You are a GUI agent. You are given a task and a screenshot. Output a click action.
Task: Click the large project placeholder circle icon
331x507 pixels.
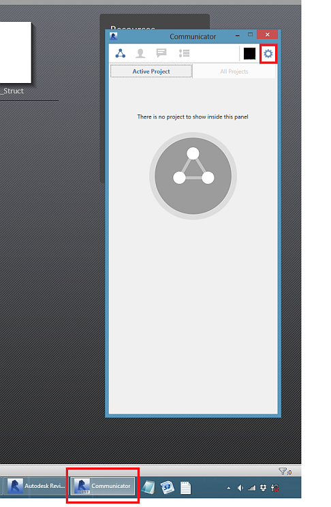[x=193, y=176]
